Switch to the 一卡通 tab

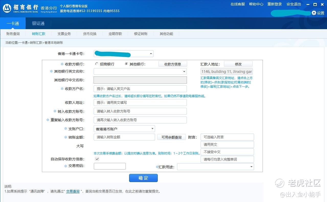point(13,23)
